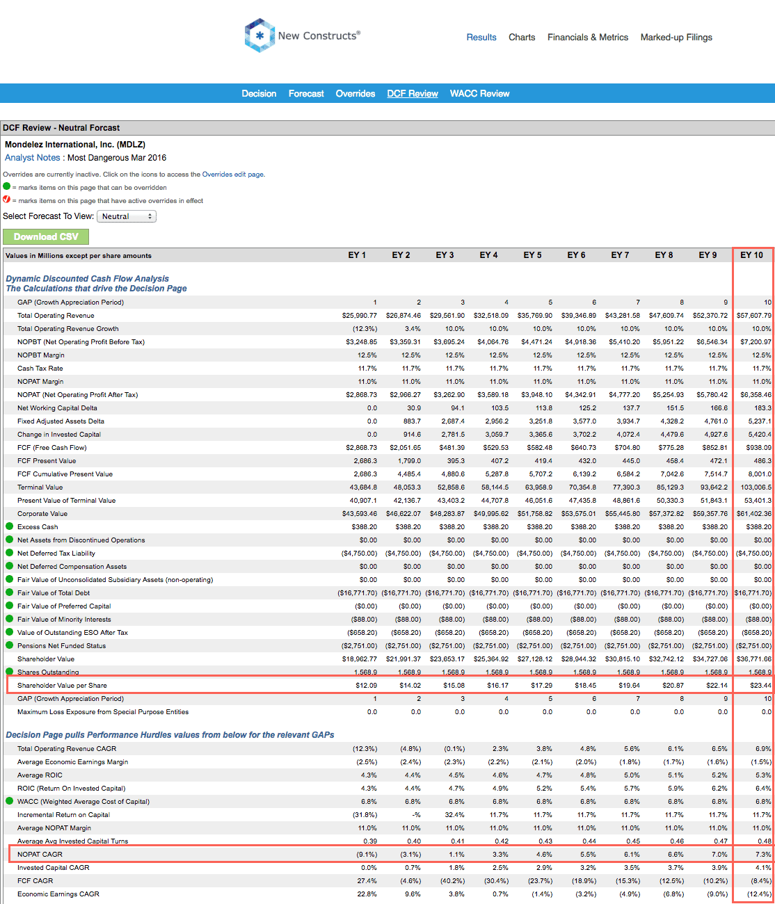This screenshot has width=775, height=904.
Task: Click the Corporate Value row label
Action: point(42,514)
